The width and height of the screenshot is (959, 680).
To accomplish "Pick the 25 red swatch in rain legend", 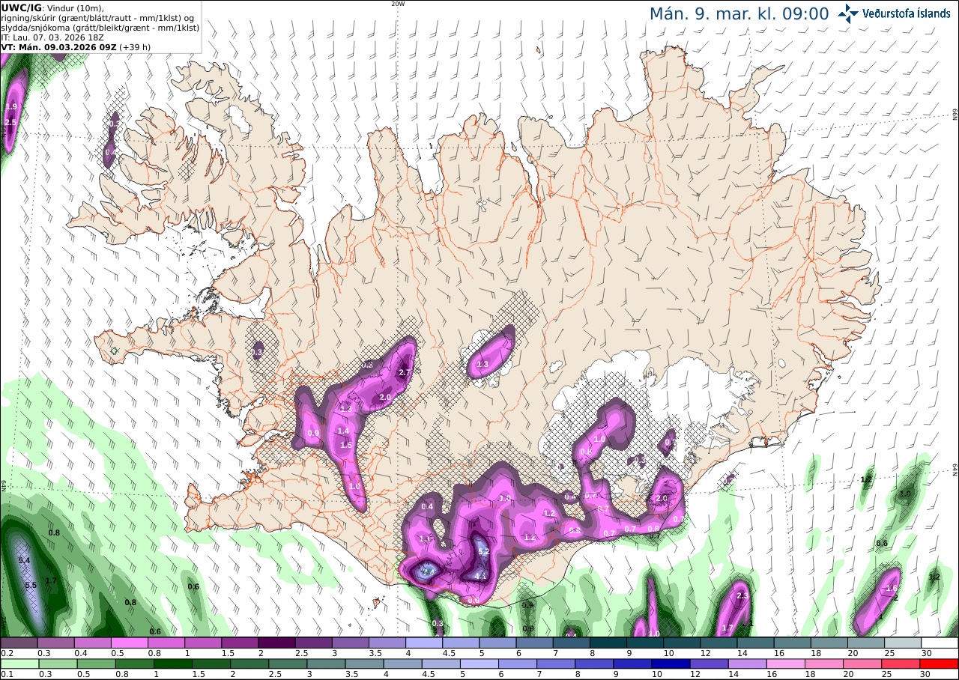I will click(903, 664).
